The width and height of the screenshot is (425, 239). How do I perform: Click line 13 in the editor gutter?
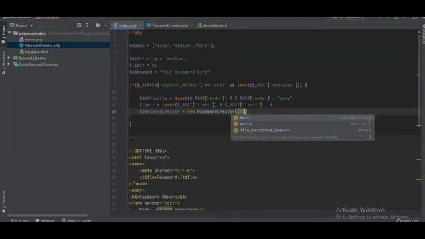[x=114, y=112]
